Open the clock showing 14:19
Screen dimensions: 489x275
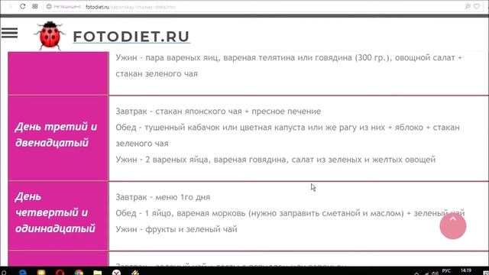[466, 270]
